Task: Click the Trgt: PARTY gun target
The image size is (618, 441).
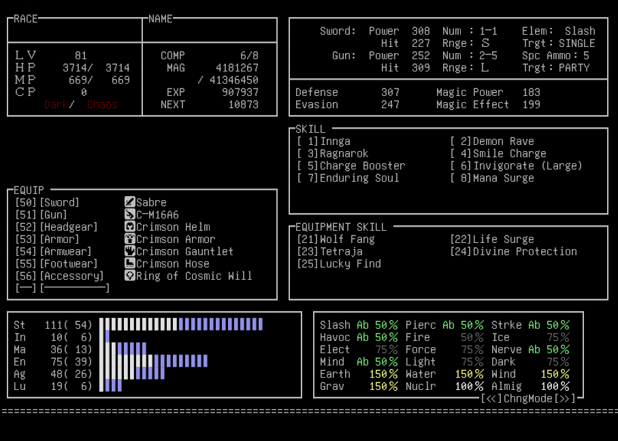Action: [x=556, y=68]
